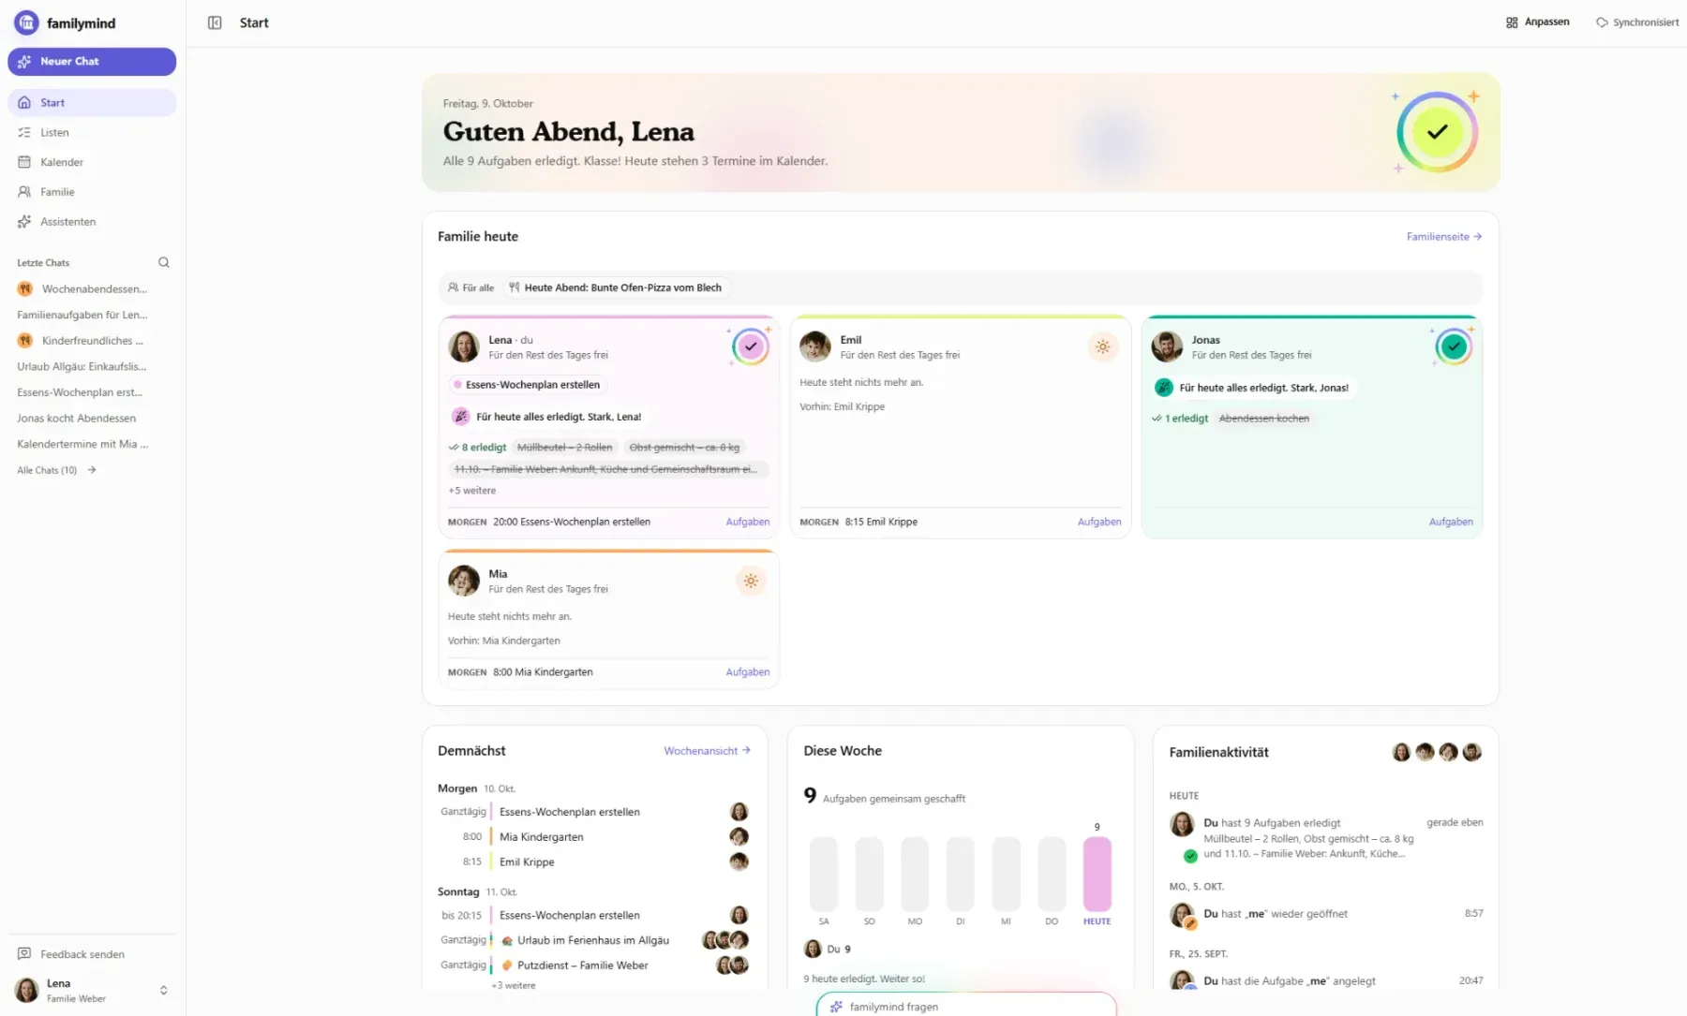
Task: Open Familie in the sidebar
Action: (92, 192)
